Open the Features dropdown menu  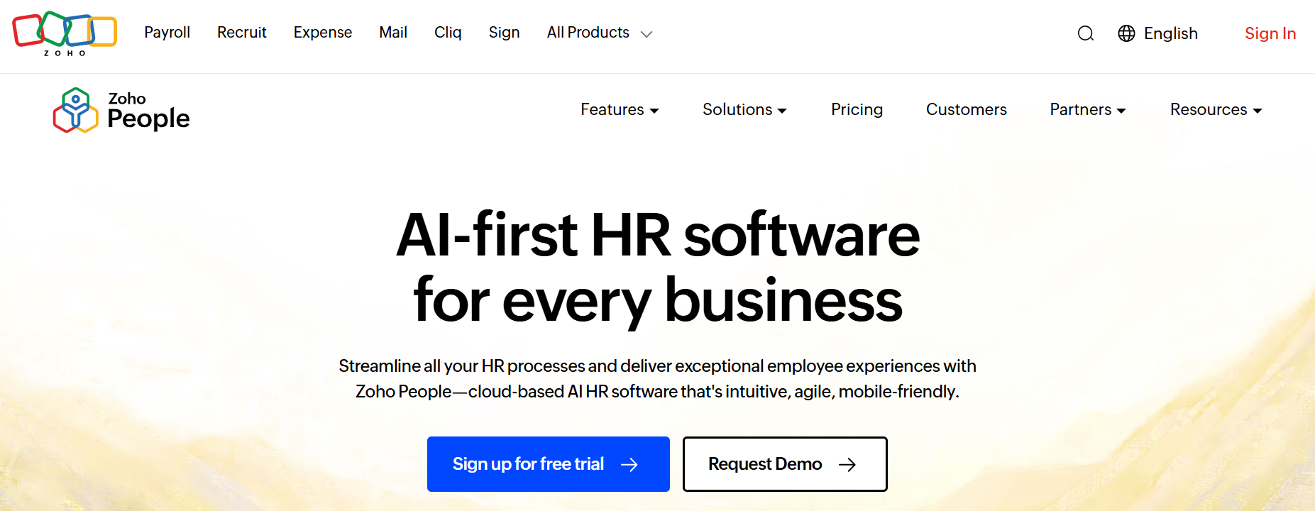click(x=620, y=109)
